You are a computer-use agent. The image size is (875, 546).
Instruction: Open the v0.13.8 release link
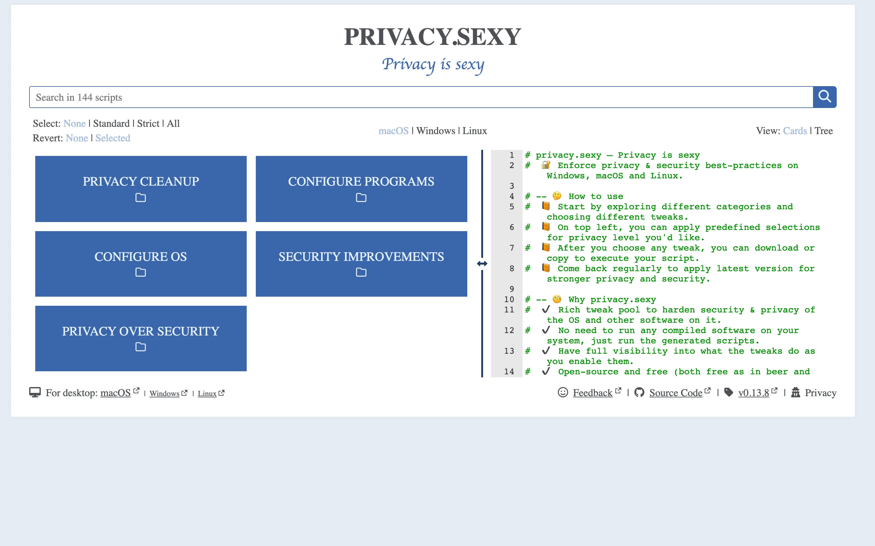tap(753, 393)
